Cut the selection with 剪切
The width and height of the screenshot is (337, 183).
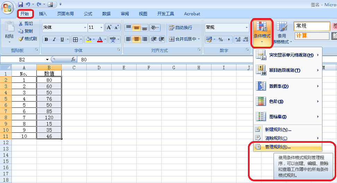(26, 24)
